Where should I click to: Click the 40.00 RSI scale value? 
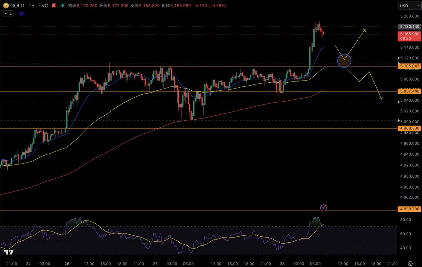click(405, 248)
